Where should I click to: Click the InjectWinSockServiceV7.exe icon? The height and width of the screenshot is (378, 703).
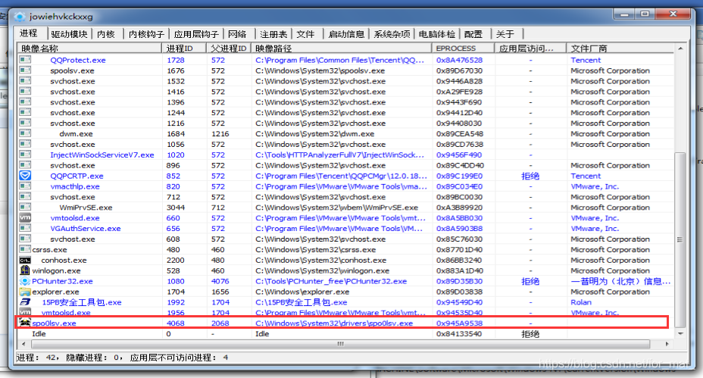(x=25, y=155)
